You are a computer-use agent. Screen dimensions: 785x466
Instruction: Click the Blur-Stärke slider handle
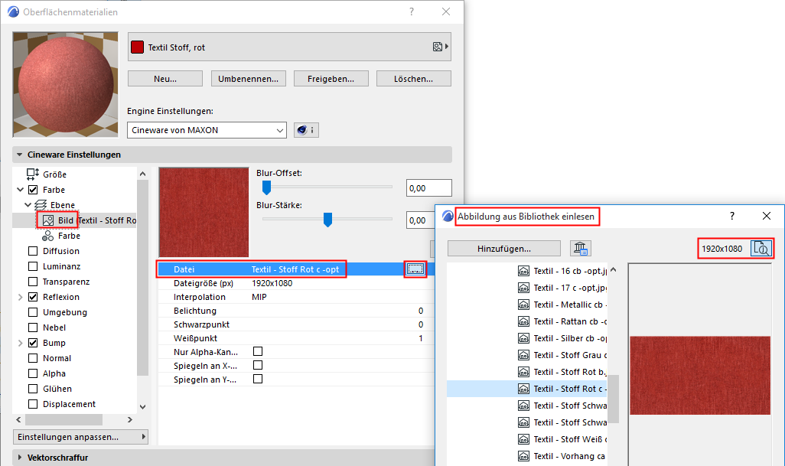point(328,220)
